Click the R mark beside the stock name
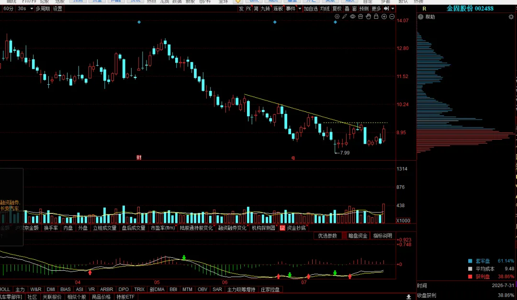The height and width of the screenshot is (300, 517). tap(424, 9)
